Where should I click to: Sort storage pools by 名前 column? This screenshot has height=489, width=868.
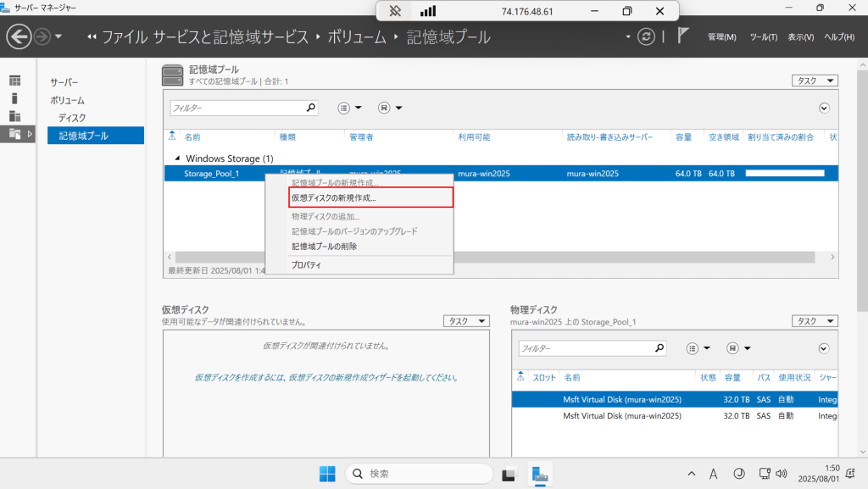click(x=192, y=137)
